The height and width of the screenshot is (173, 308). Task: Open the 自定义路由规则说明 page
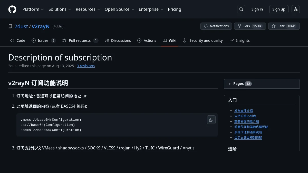coord(248,138)
